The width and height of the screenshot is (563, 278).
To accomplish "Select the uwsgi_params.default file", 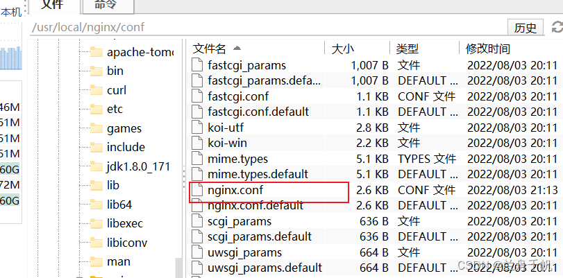I will click(x=265, y=268).
